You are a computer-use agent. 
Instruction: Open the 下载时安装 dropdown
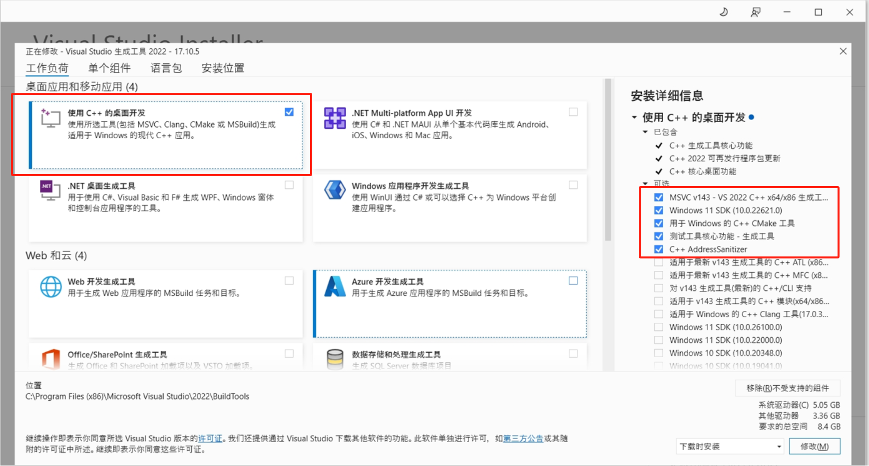pos(730,447)
